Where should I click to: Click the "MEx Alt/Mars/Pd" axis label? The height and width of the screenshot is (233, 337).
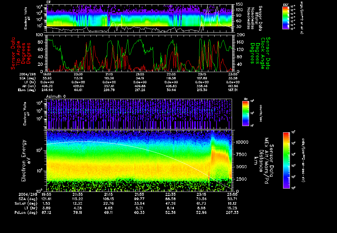coord(266,161)
